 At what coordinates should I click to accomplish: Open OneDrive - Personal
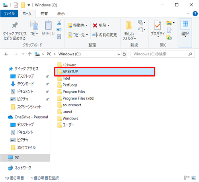[x=28, y=117]
